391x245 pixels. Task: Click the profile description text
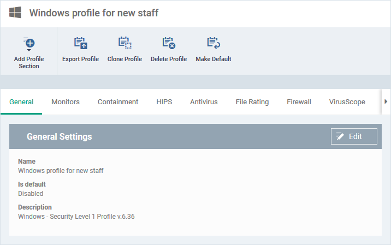(76, 216)
